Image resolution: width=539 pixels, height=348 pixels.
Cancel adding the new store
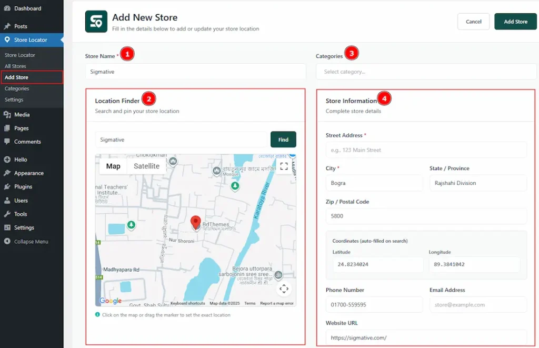(x=473, y=22)
